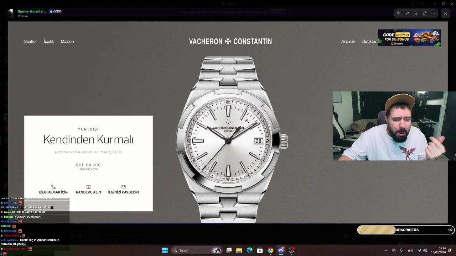This screenshot has width=456, height=256.
Task: Click chat message YORGANI DUYMASIN
Action: [x=27, y=217]
